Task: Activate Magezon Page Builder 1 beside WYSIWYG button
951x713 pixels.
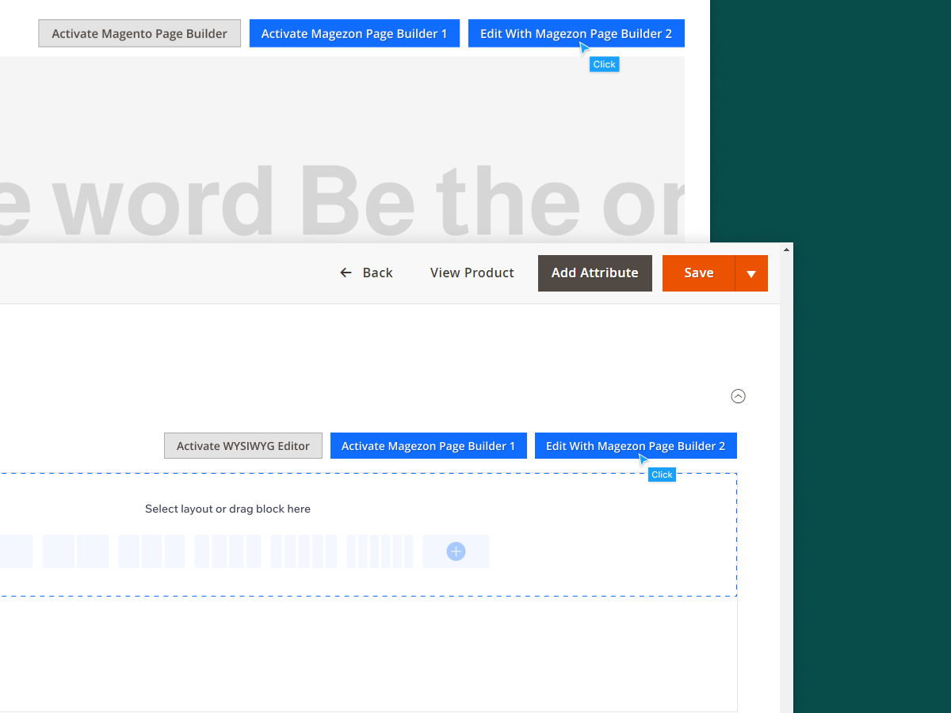Action: click(428, 446)
